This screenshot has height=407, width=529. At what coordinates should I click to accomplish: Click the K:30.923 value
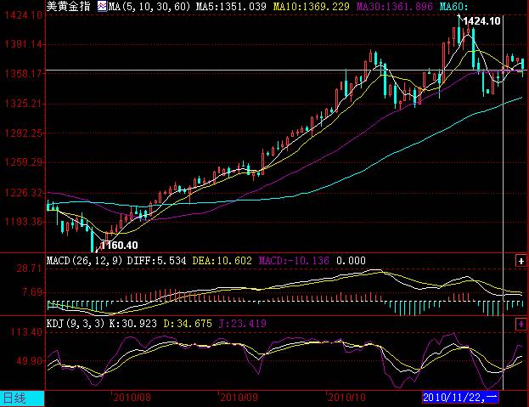[x=133, y=324]
